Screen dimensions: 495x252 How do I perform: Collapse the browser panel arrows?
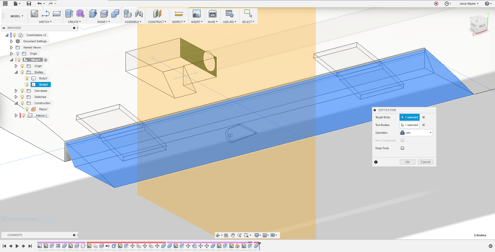pos(4,28)
